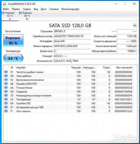Click the 10880 ч power-on hours value

click(x=127, y=51)
